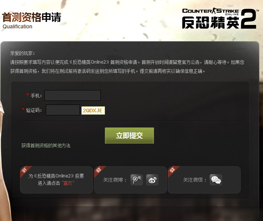The height and width of the screenshot is (221, 263).
Task: Focus the 验证码 verification code field
Action: [x=63, y=110]
